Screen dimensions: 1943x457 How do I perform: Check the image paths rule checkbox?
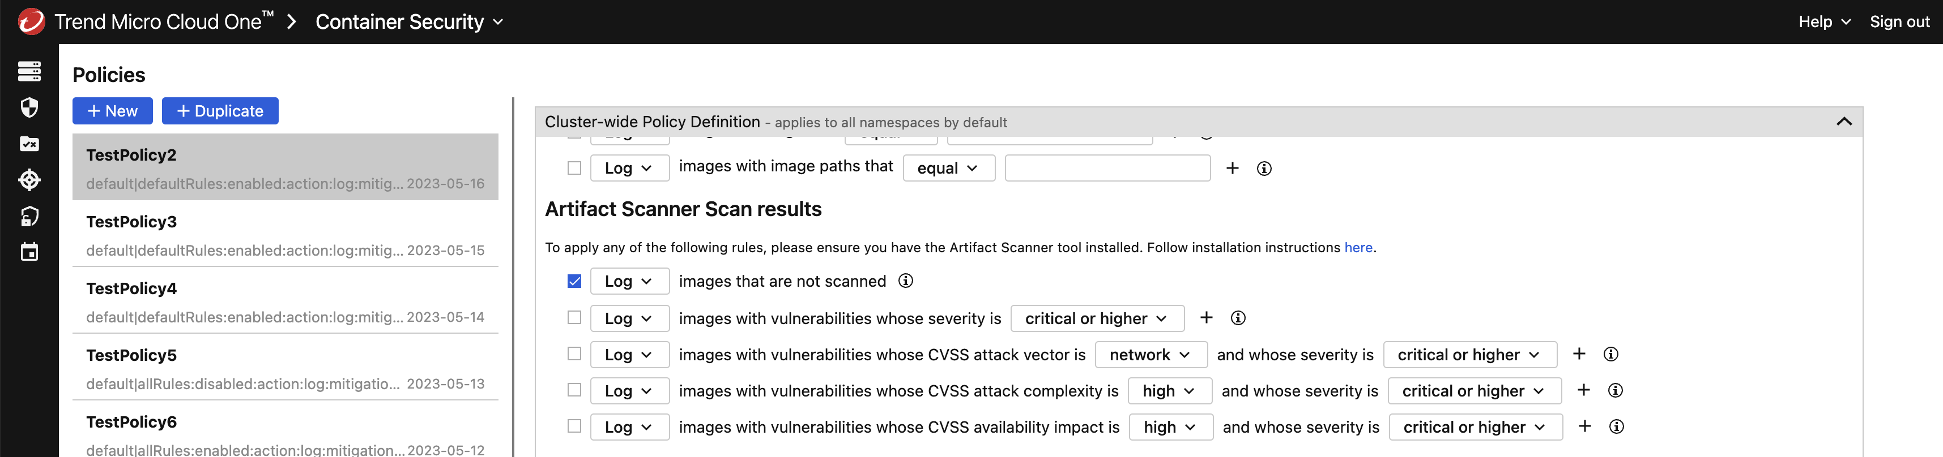tap(574, 168)
